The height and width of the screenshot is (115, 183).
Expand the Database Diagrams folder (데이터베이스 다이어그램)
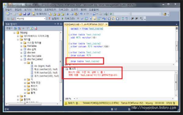[18, 36]
